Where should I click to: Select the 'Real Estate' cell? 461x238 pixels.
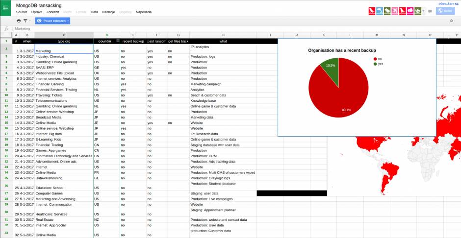[64, 220]
